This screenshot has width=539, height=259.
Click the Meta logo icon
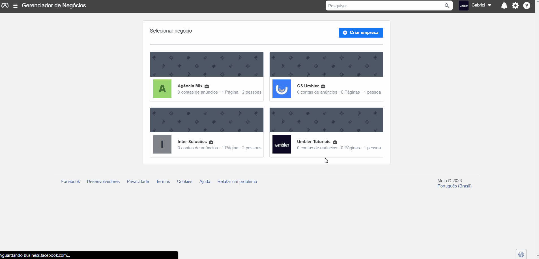[5, 5]
